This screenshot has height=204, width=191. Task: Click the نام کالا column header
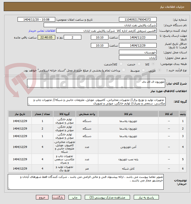(128, 114)
